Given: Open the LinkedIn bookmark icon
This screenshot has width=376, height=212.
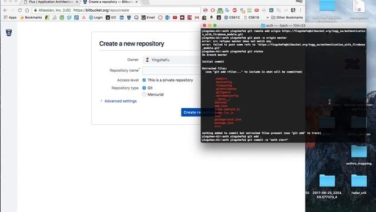Looking at the screenshot, I should coord(122,18).
